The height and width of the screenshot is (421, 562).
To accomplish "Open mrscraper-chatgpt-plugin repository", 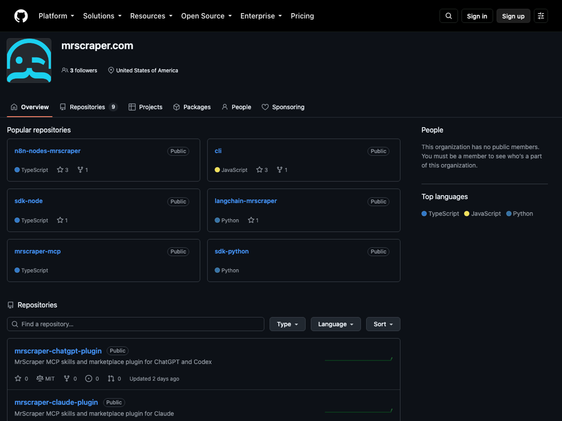I will pos(58,351).
